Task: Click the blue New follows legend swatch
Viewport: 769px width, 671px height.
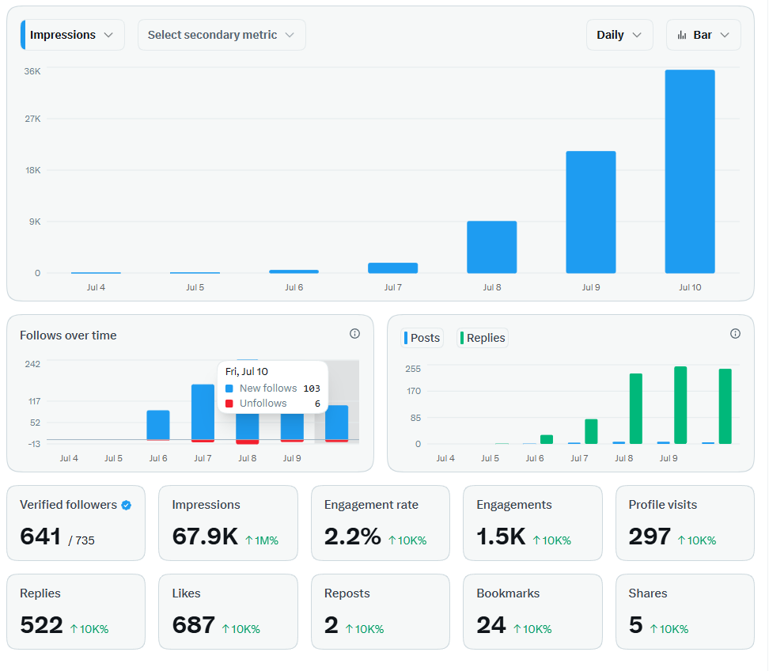Action: 229,389
